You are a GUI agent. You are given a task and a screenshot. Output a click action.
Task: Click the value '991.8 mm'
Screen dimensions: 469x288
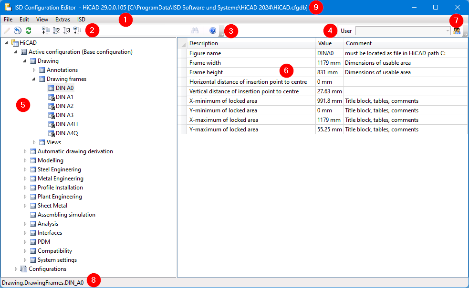point(330,101)
